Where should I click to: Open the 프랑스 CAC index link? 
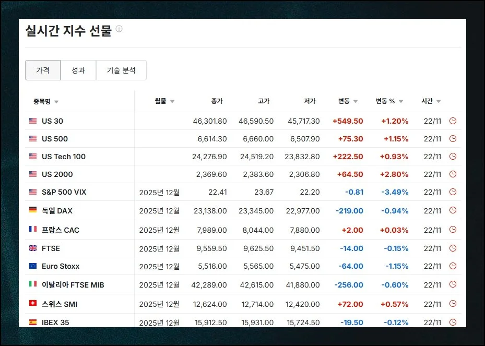tap(61, 230)
